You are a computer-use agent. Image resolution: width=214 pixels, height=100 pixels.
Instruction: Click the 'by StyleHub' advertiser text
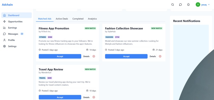pos(110,31)
